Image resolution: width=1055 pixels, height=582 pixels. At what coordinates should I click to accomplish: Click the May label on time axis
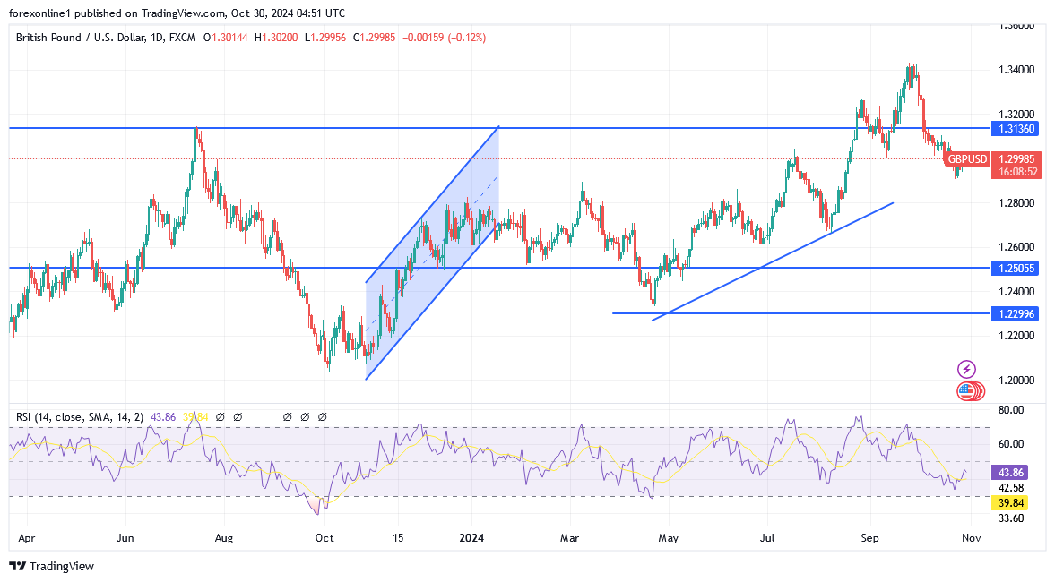coord(669,538)
